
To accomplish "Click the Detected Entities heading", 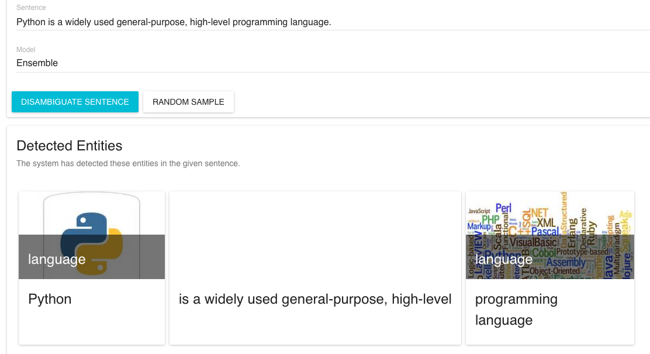I will click(69, 146).
